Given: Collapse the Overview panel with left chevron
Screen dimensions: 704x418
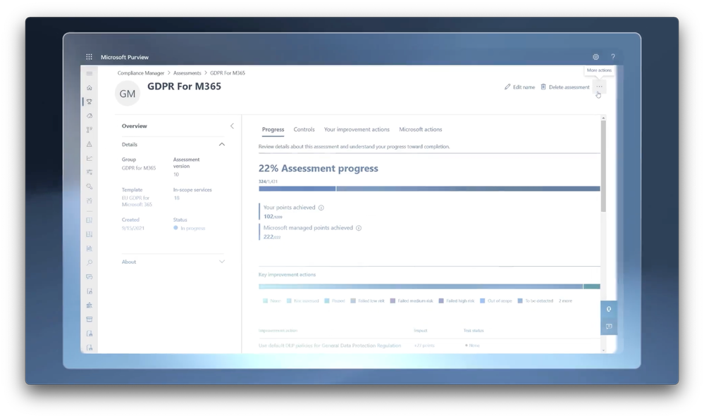Looking at the screenshot, I should point(232,126).
